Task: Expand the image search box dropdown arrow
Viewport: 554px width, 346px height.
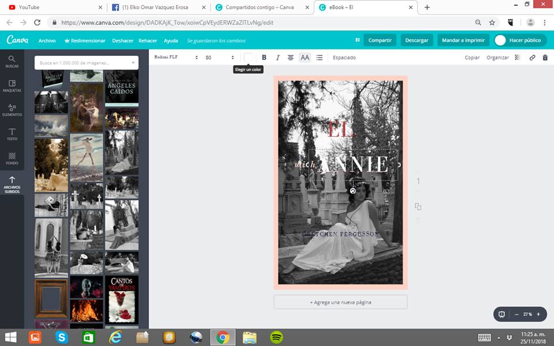Action: tap(133, 62)
